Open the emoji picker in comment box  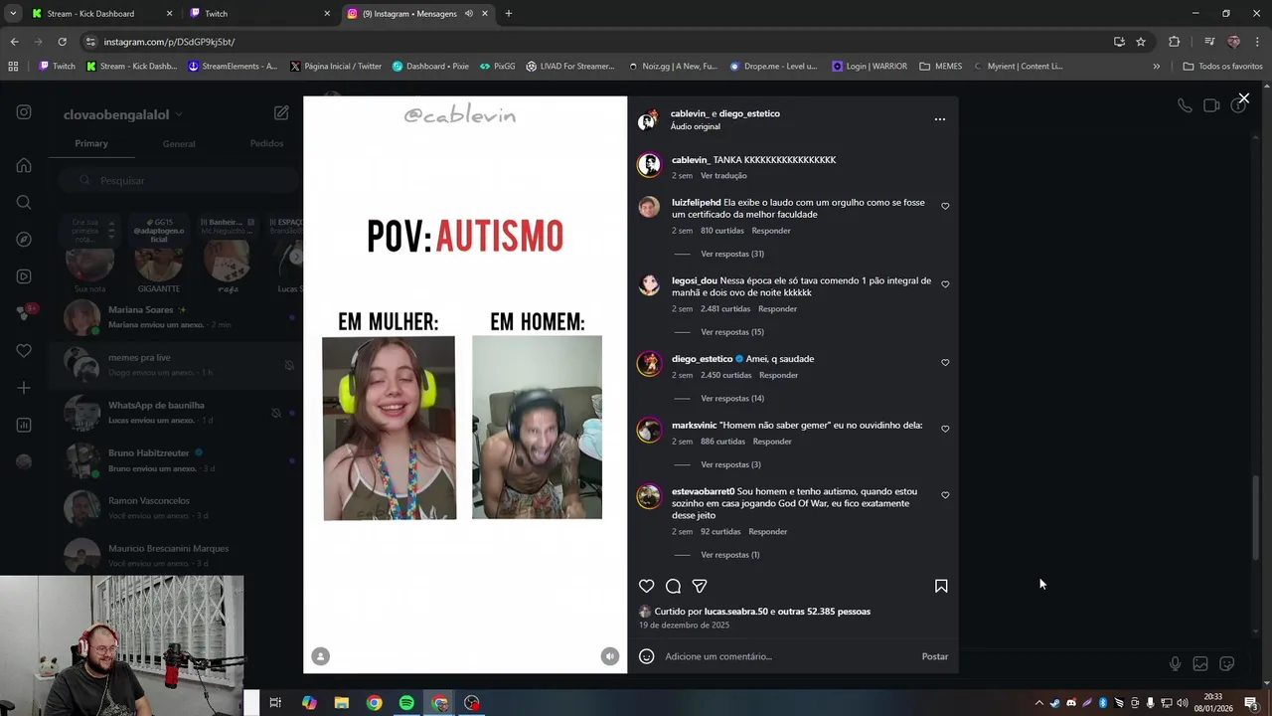coord(646,656)
